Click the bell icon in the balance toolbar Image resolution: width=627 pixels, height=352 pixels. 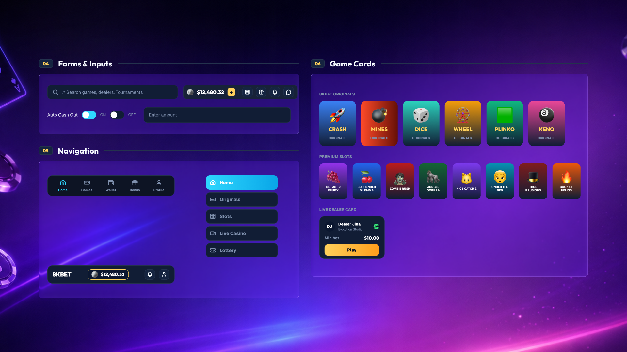click(x=275, y=92)
